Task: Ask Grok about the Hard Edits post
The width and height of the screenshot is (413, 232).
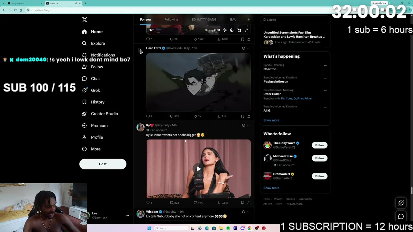Action: click(244, 48)
